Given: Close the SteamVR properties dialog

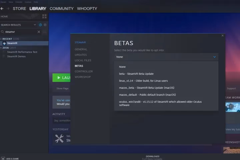Looking at the screenshot, I should (x=222, y=36).
